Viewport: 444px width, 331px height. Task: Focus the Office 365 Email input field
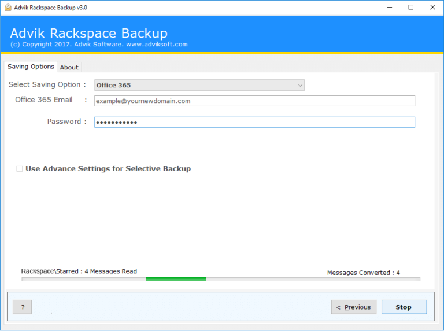(x=254, y=101)
